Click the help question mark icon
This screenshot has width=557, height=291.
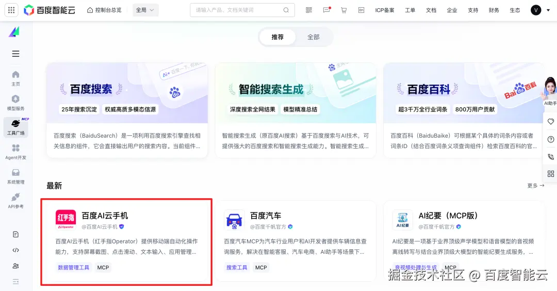pyautogui.click(x=551, y=139)
